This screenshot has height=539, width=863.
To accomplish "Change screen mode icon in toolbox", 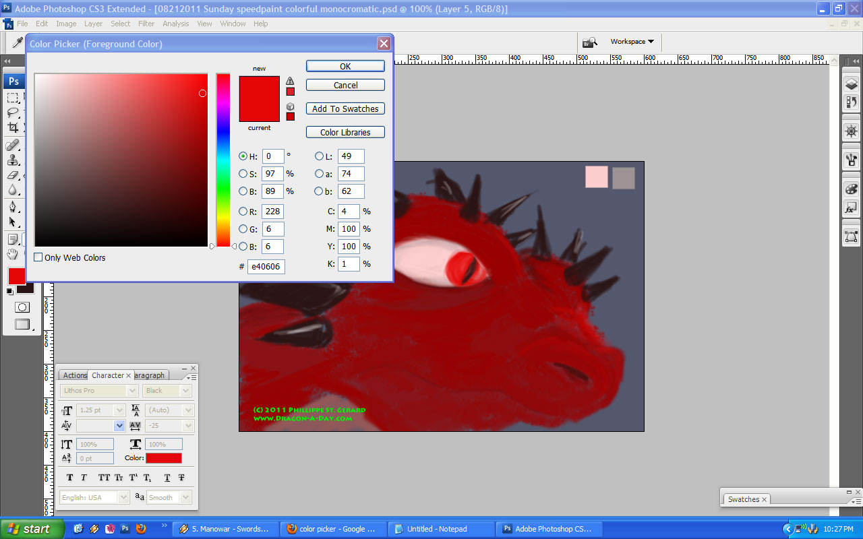I will coord(22,325).
